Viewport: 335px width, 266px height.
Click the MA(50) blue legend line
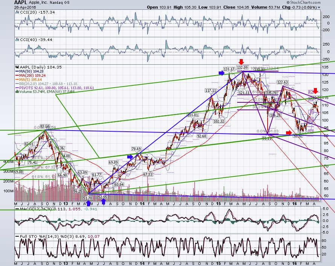pyautogui.click(x=17, y=71)
